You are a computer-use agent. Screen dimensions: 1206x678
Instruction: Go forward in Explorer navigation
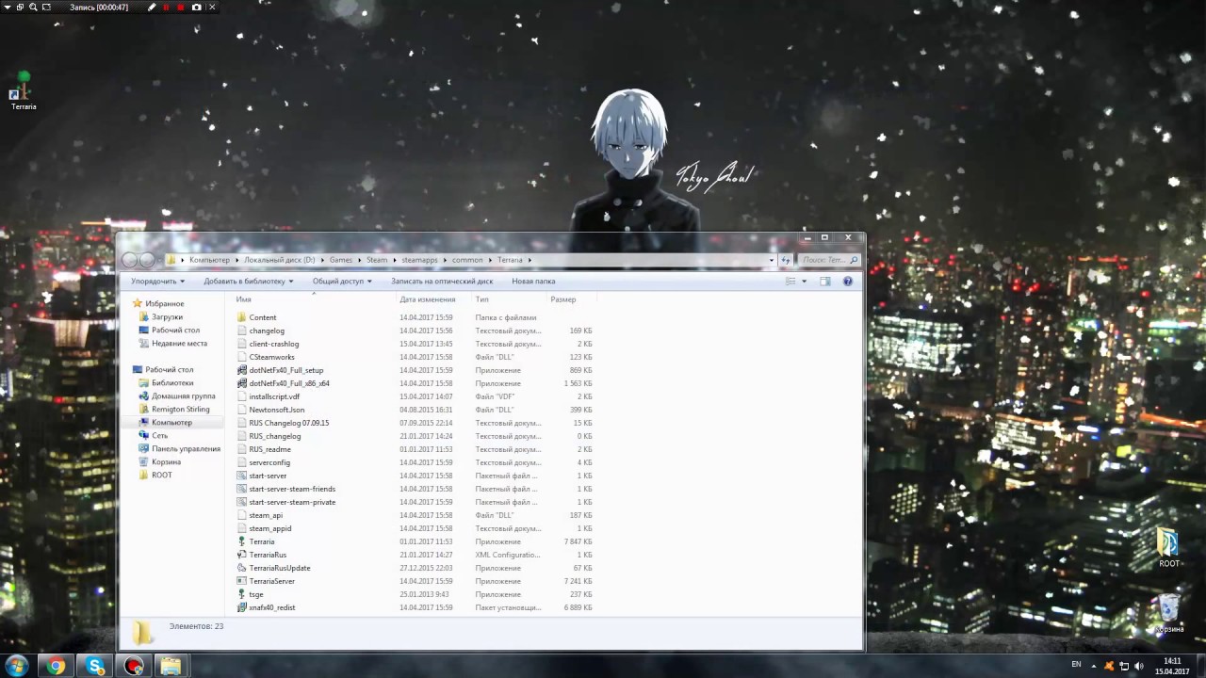coord(147,260)
